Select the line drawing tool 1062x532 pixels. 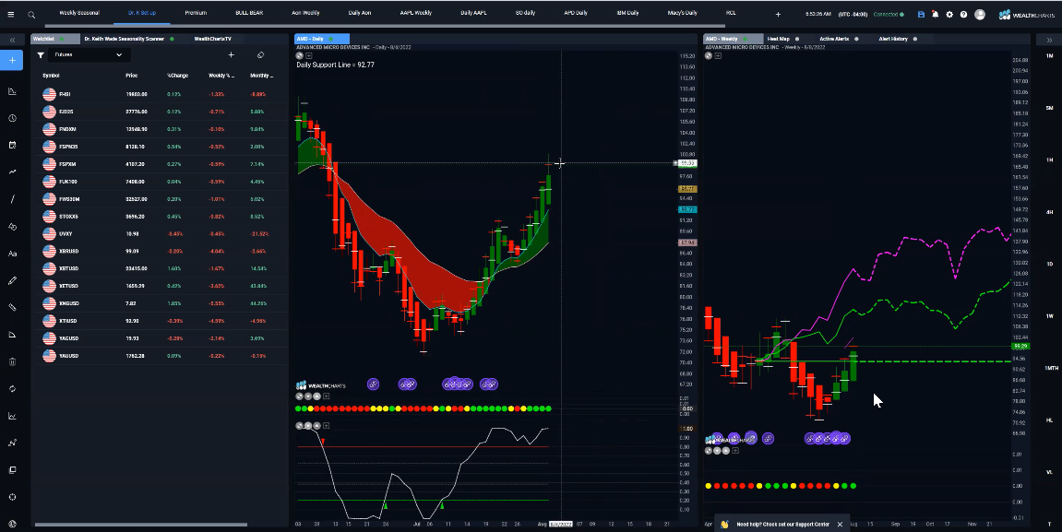tap(12, 199)
